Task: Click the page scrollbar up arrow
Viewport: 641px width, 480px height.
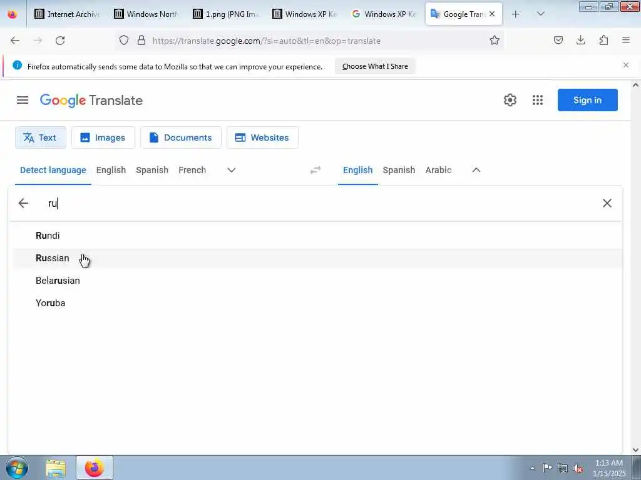Action: [635, 85]
